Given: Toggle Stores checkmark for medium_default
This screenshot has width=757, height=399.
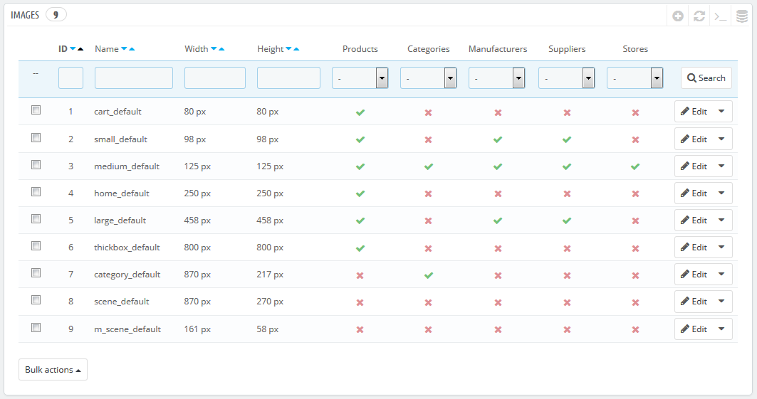Looking at the screenshot, I should click(635, 166).
